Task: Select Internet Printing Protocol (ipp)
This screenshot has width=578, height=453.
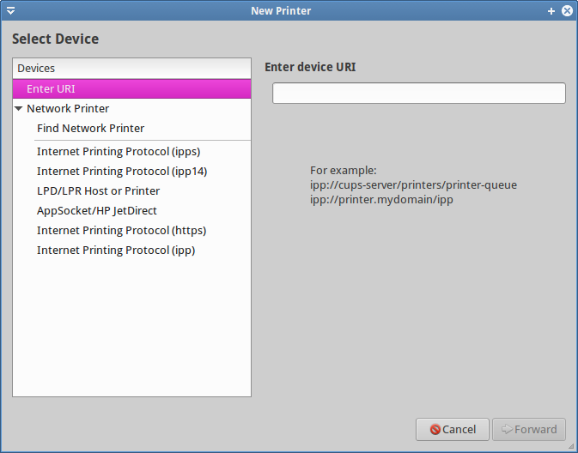Action: [116, 251]
